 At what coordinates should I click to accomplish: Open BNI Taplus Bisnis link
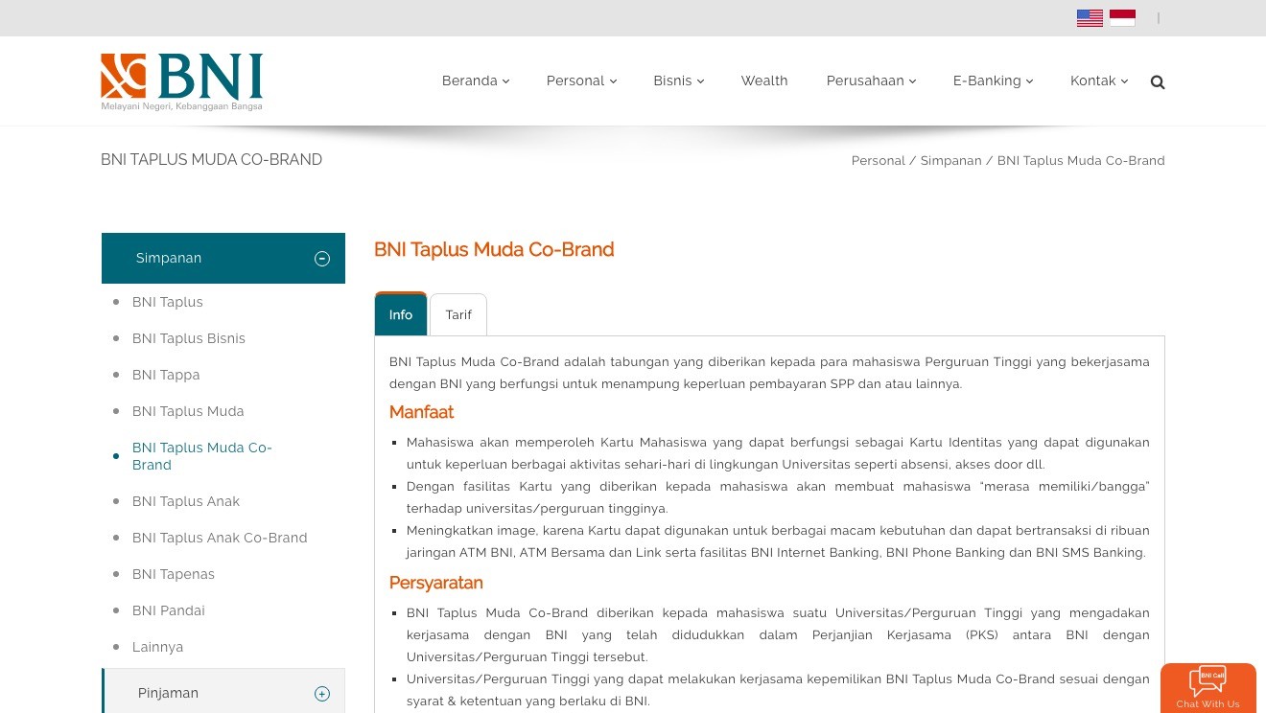[x=189, y=338]
